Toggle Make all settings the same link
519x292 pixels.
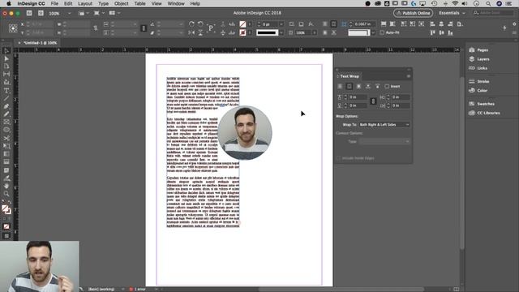[373, 101]
